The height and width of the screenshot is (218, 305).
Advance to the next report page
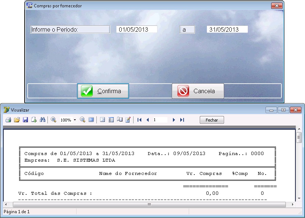[174, 120]
